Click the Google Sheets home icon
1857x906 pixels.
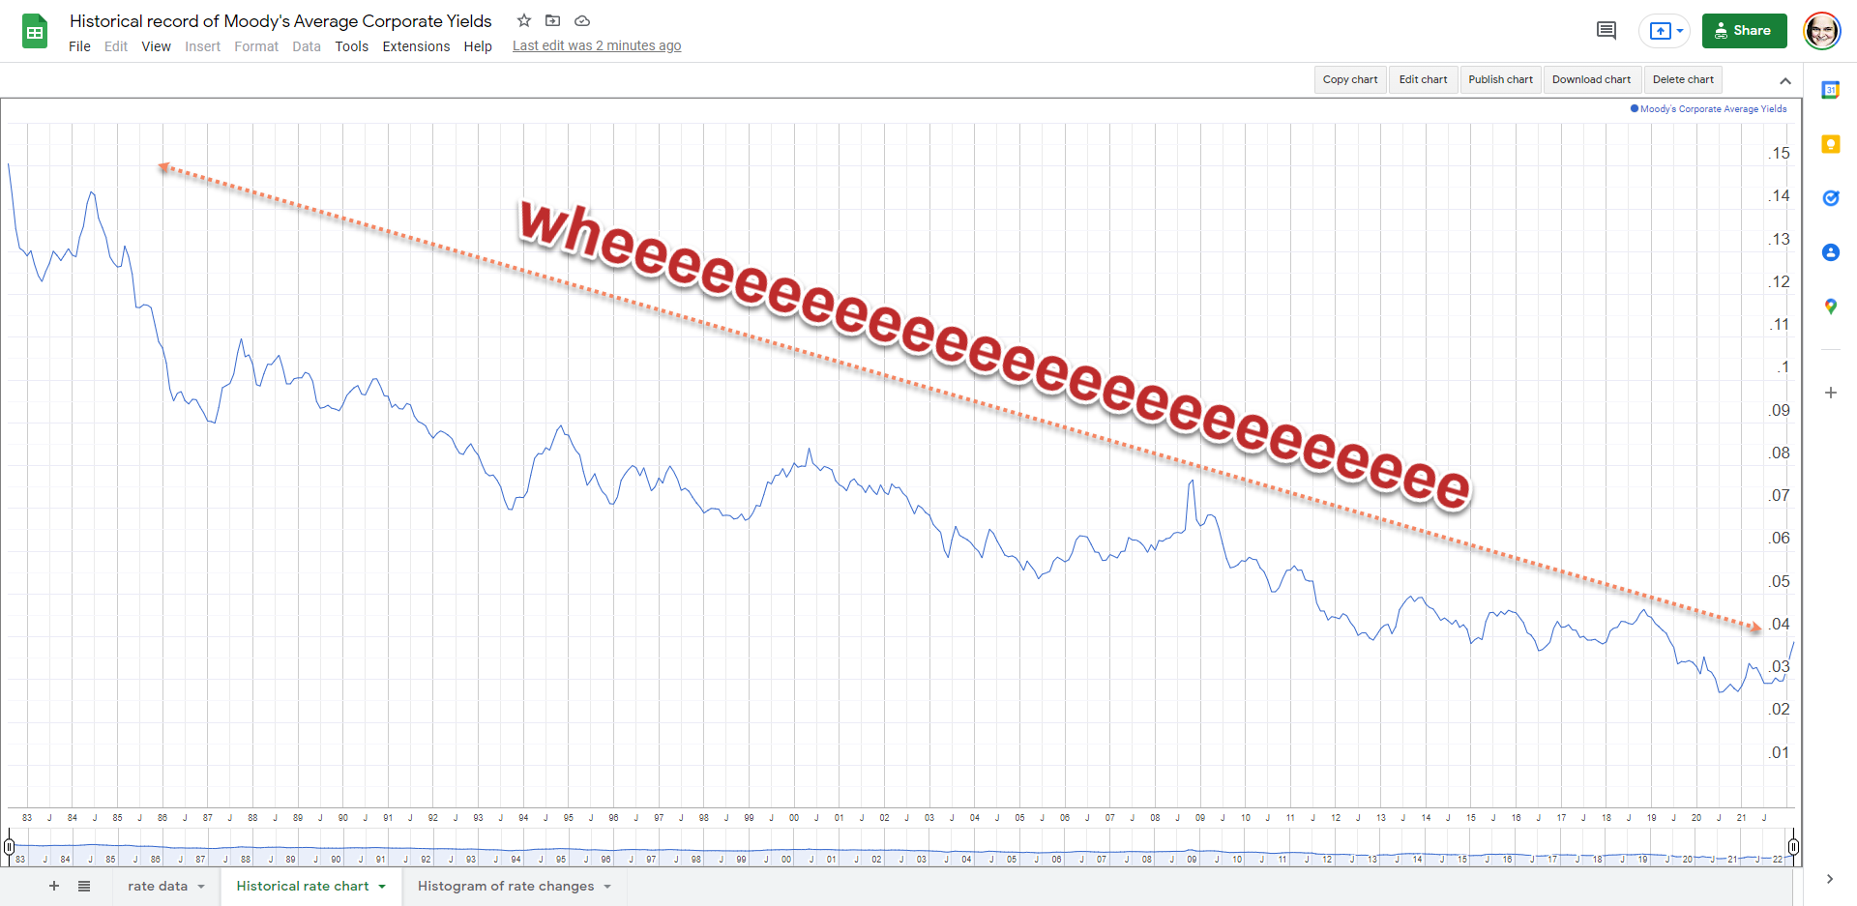tap(35, 32)
